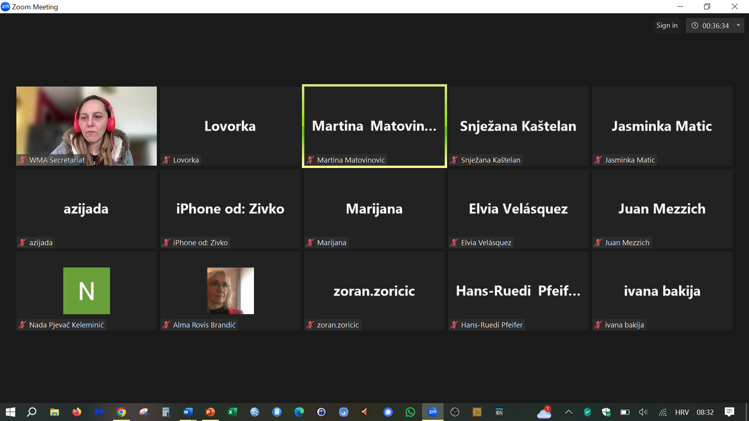
Task: Open the volume speaker tray icon
Action: [x=643, y=412]
